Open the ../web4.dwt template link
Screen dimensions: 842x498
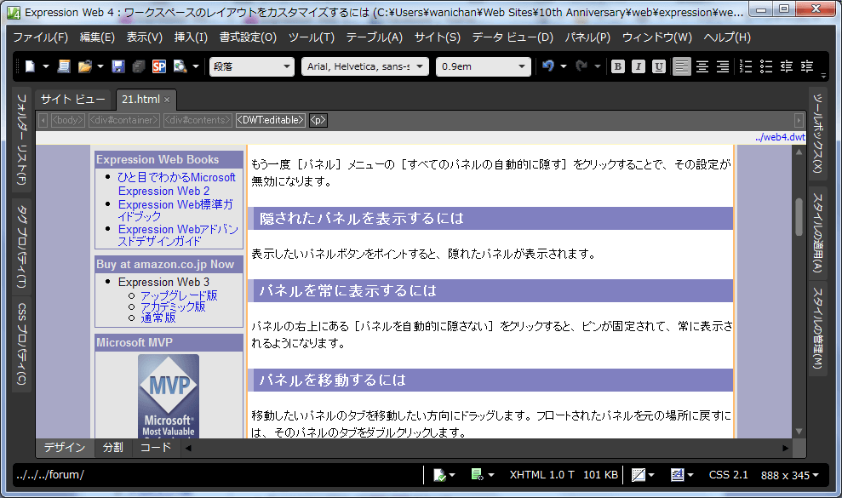[780, 137]
